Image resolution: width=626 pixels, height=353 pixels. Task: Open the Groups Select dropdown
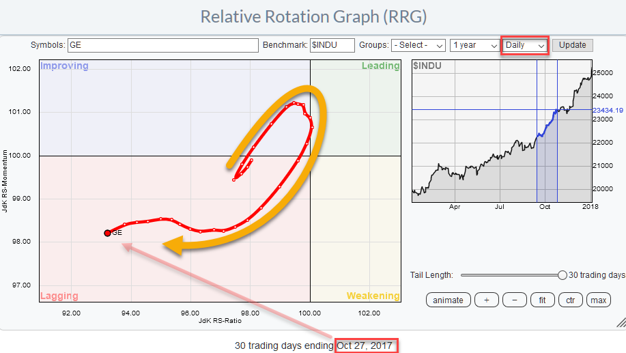tap(418, 45)
